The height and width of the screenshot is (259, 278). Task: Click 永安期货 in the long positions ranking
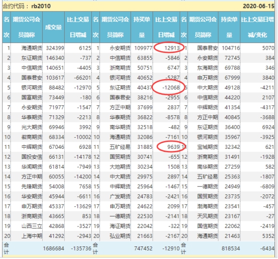[x=120, y=48]
